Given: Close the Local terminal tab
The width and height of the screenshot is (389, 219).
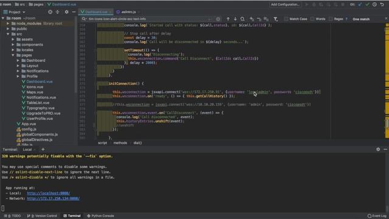Looking at the screenshot, I should 35,150.
